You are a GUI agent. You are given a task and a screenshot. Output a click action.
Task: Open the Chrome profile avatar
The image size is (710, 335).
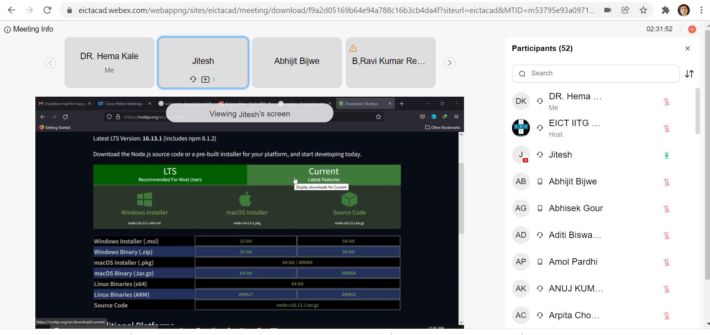tap(684, 10)
